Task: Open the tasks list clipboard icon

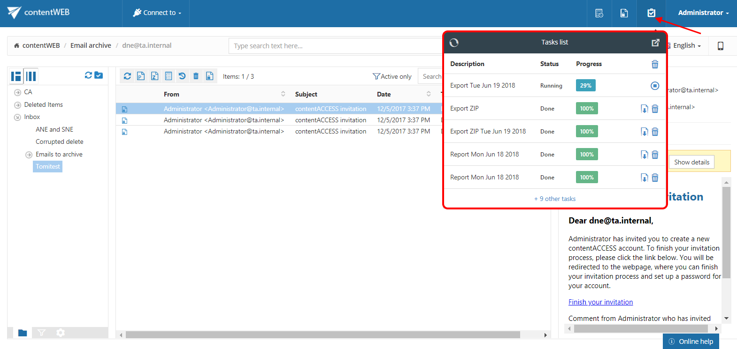Action: pos(651,13)
